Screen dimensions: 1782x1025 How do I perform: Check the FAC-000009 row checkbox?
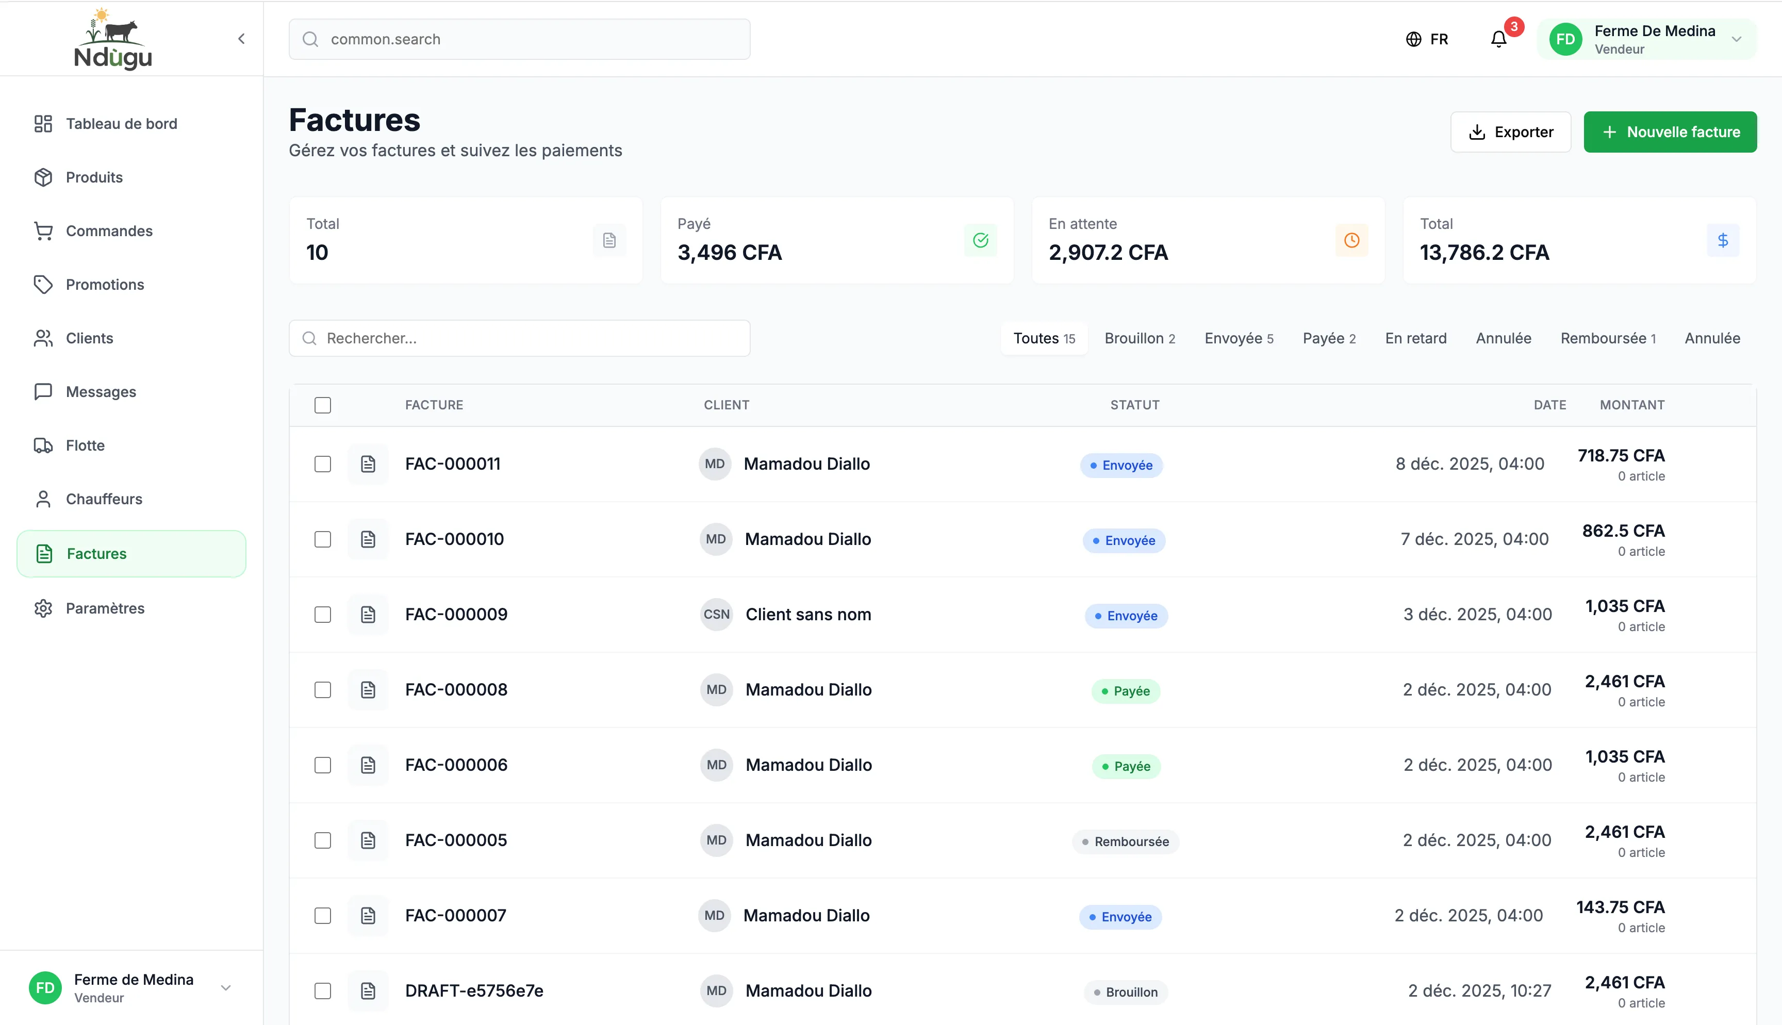[x=322, y=615]
